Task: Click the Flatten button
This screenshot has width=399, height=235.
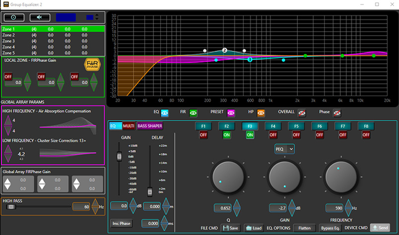Action: click(x=304, y=228)
